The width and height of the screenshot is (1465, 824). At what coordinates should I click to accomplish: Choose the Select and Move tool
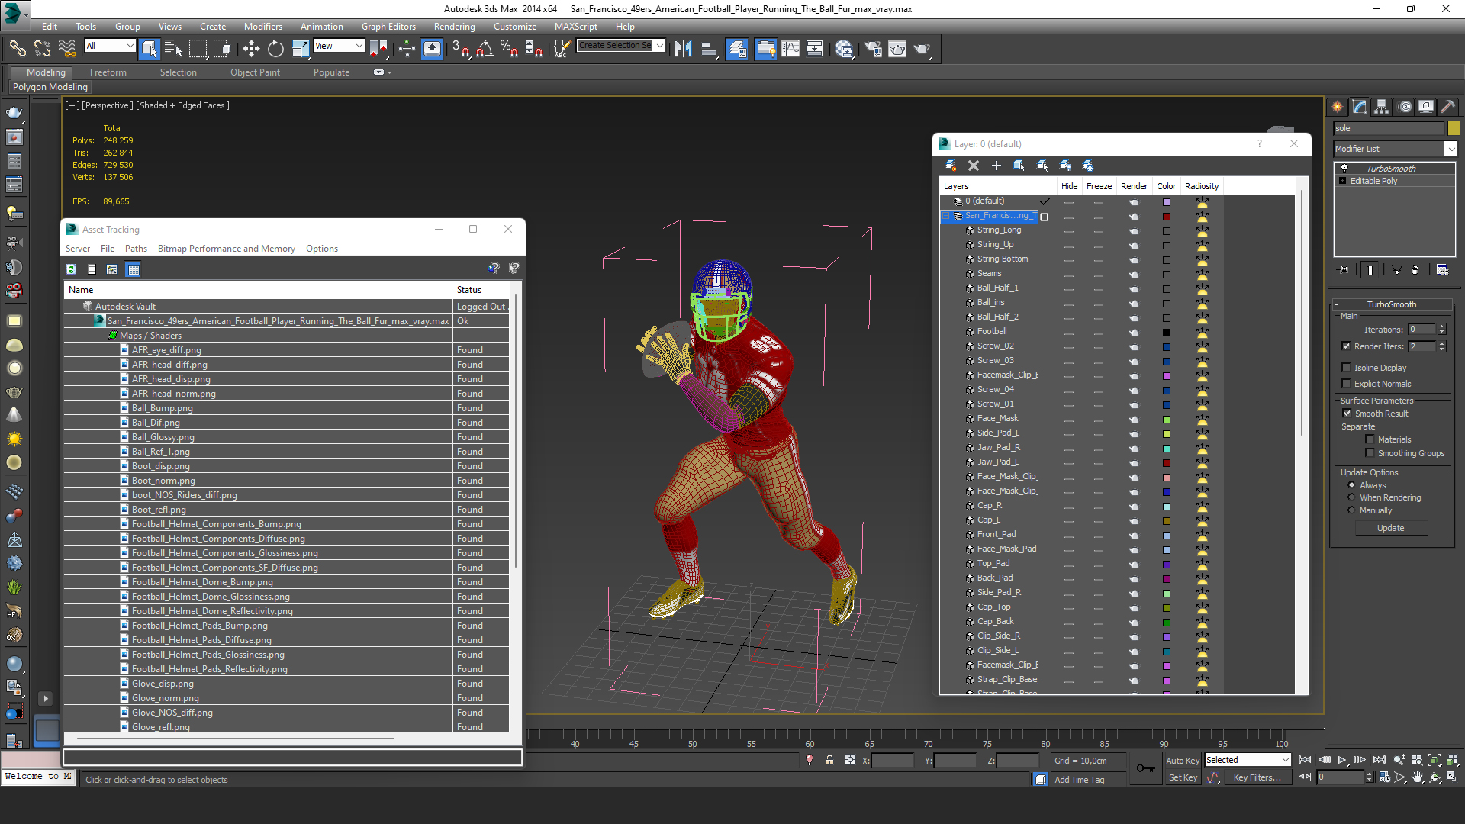(x=251, y=49)
